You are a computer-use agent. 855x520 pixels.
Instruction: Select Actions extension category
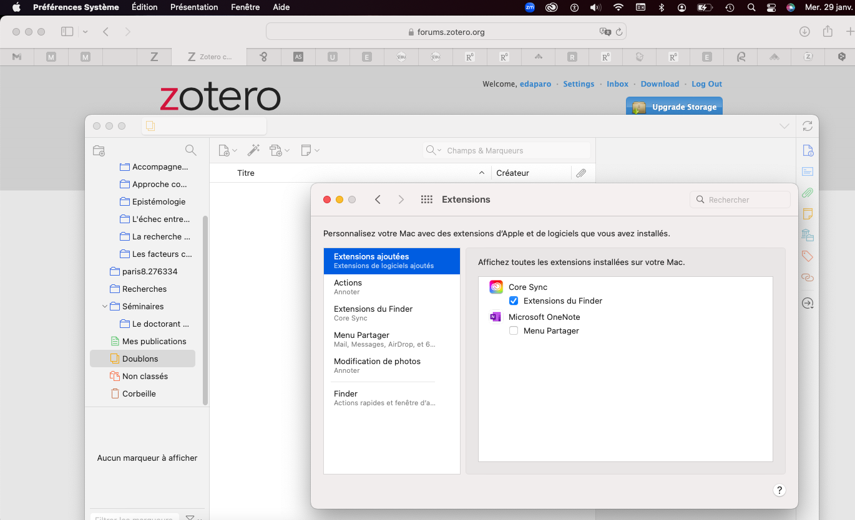point(392,287)
